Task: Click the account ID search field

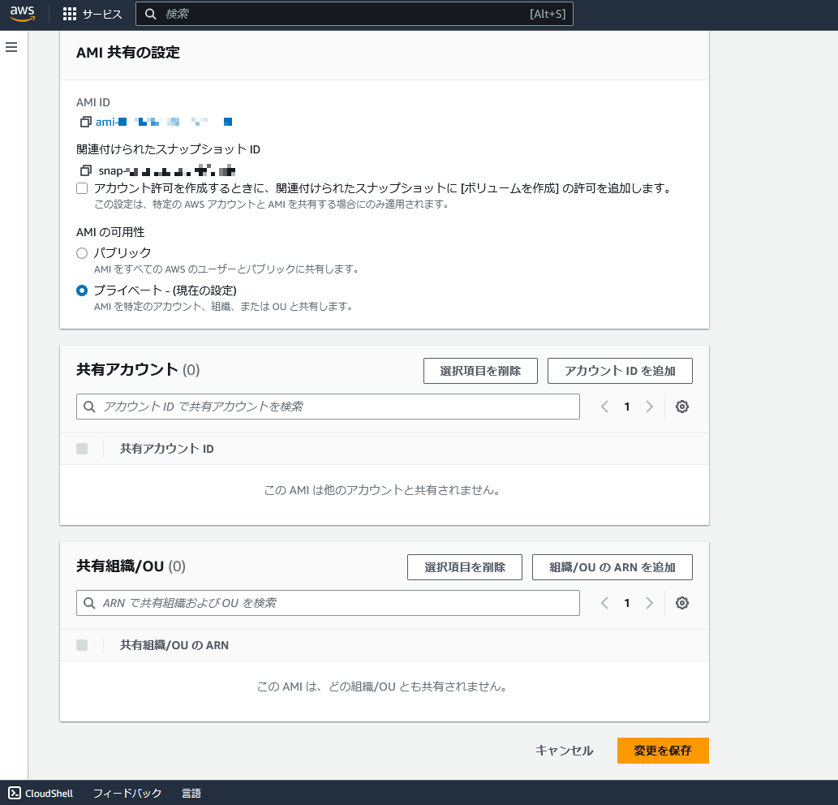Action: click(x=328, y=406)
